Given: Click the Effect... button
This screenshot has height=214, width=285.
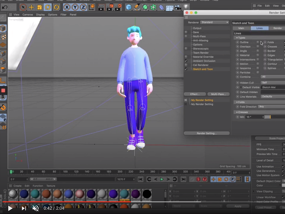Looking at the screenshot, I should [x=195, y=94].
